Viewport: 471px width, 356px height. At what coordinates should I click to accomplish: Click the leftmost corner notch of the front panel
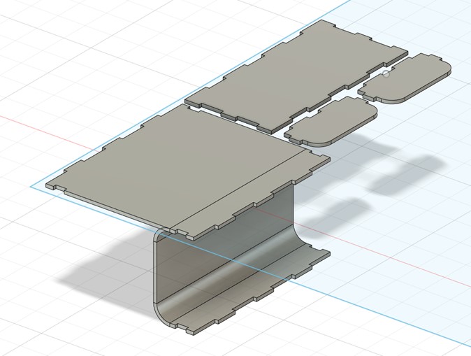[51, 186]
